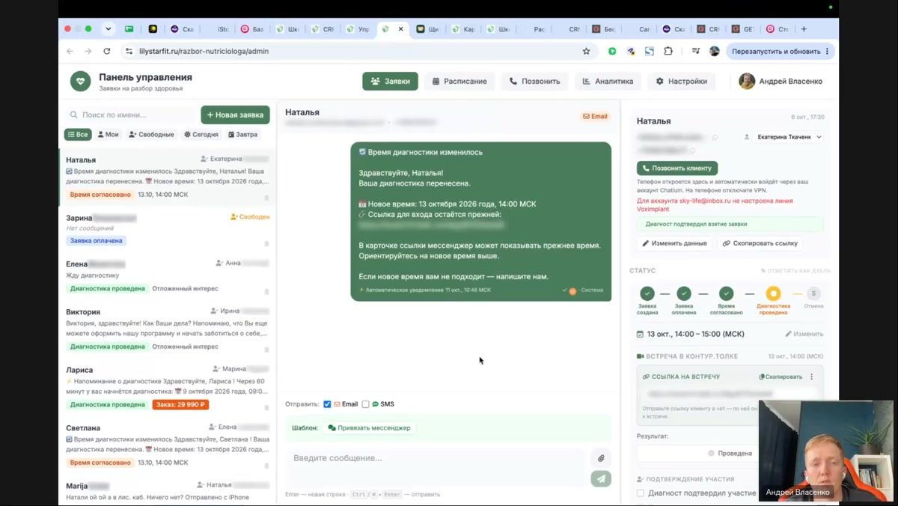
Task: Switch to the GE browser tab
Action: click(x=742, y=29)
